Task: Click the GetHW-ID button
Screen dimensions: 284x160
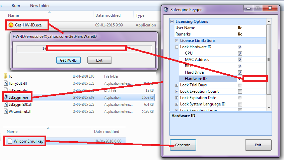Action: [x=68, y=60]
